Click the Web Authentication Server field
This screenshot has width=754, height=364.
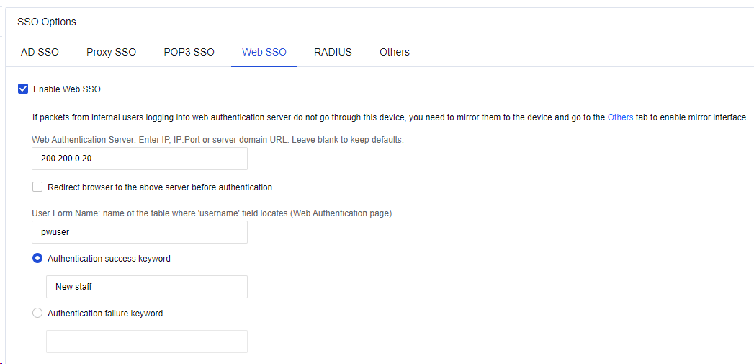pos(140,159)
